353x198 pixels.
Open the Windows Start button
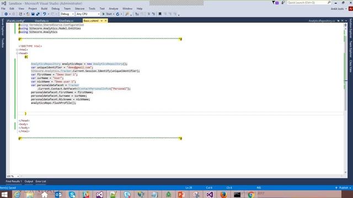pyautogui.click(x=4, y=194)
